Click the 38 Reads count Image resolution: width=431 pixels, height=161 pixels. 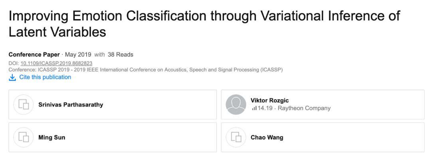tap(121, 54)
